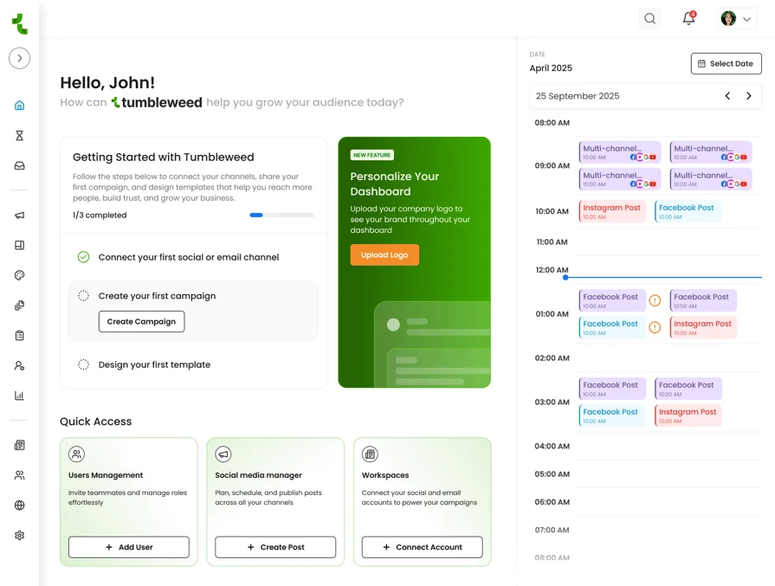Open the Instagram Post event in the 10:00 AM row
775x586 pixels.
612,211
